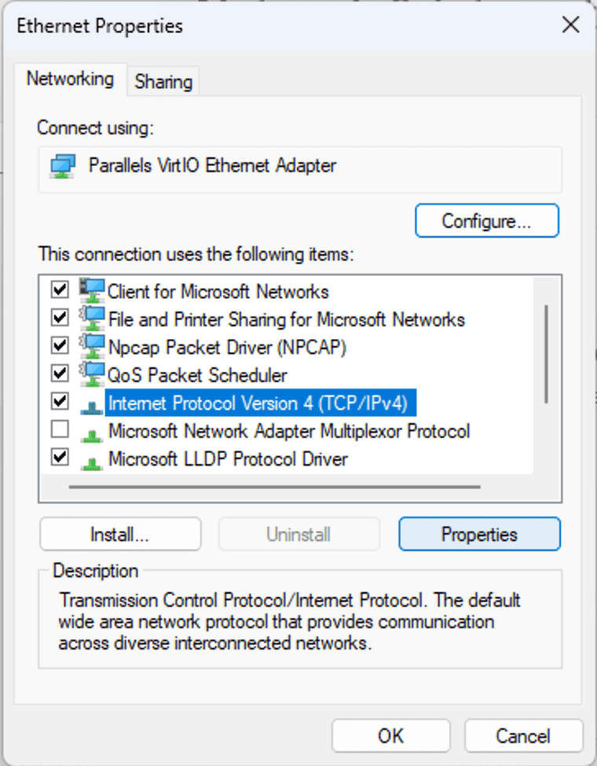
Task: Click the vertical scrollbar in items list
Action: [x=546, y=354]
